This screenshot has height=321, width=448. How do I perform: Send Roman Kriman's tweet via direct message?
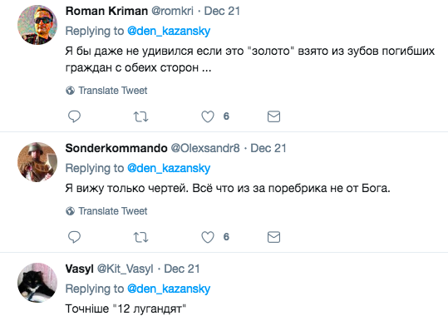click(273, 116)
